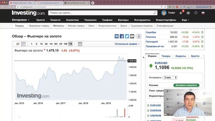
Task: Switch to Форекс widget tab
Action: 152,56
